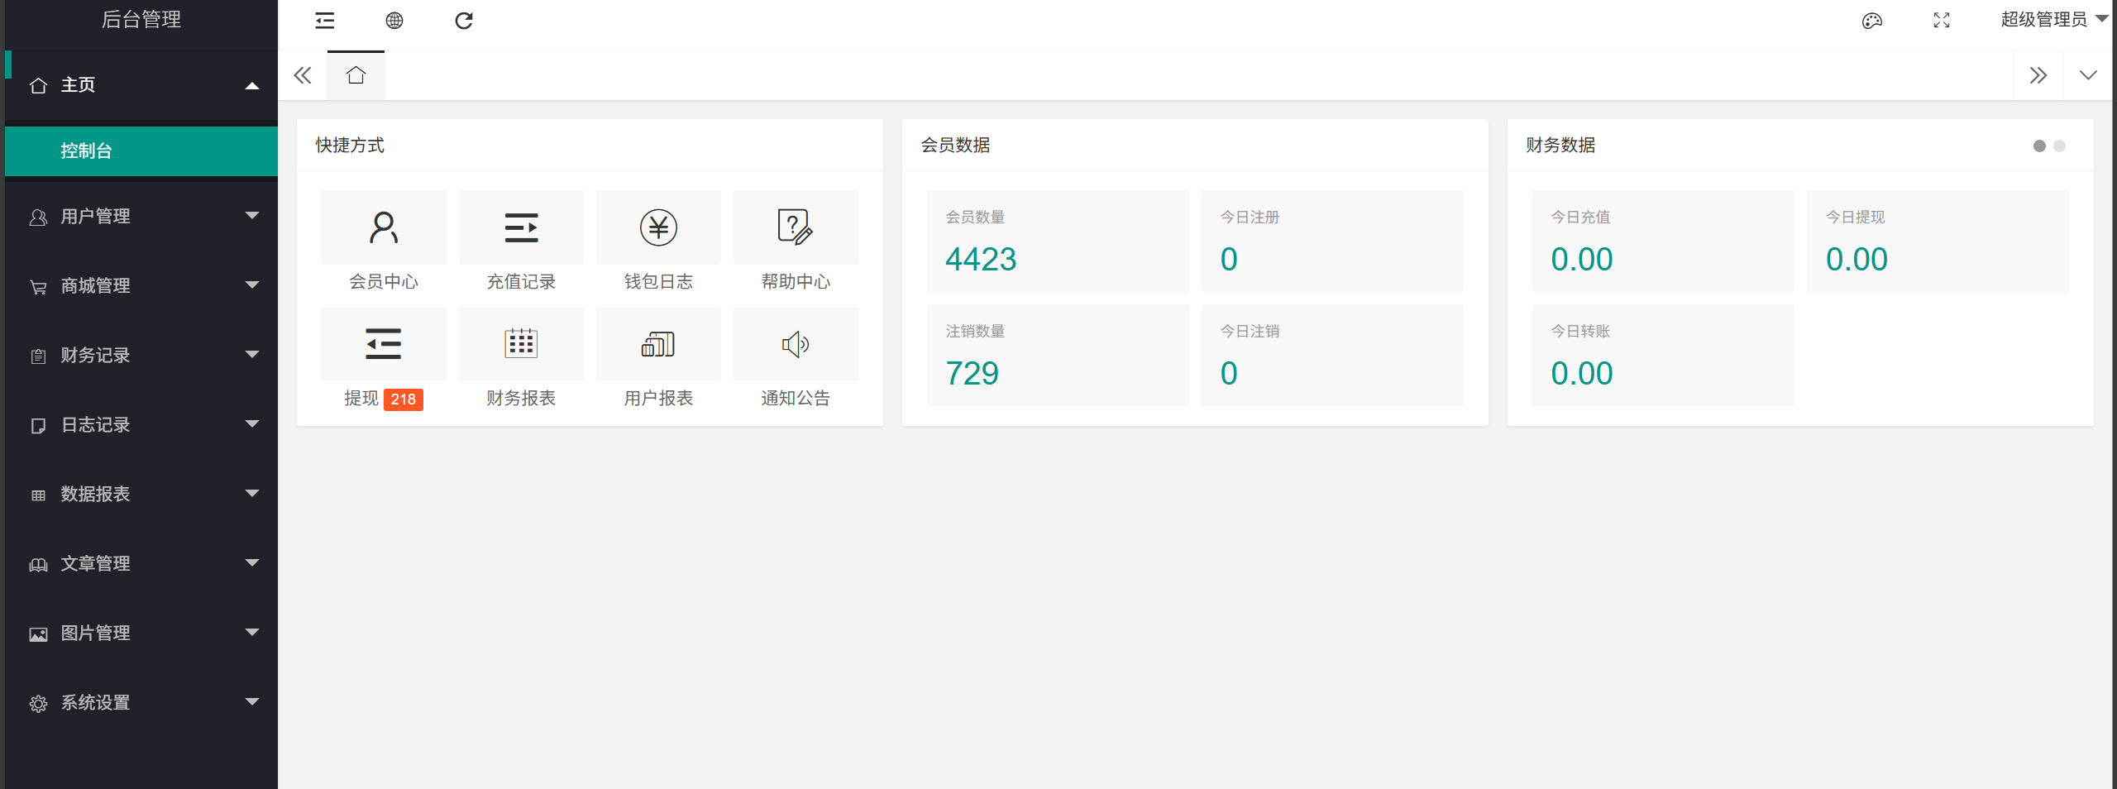Open 通知公告 speaker icon
Viewport: 2117px width, 789px height.
tap(795, 344)
